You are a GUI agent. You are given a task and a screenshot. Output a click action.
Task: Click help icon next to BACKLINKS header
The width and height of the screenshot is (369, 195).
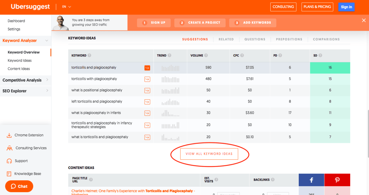coord(273,180)
